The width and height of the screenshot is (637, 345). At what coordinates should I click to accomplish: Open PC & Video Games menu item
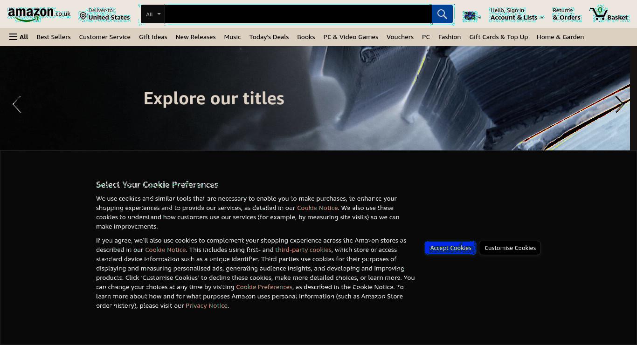coord(351,37)
